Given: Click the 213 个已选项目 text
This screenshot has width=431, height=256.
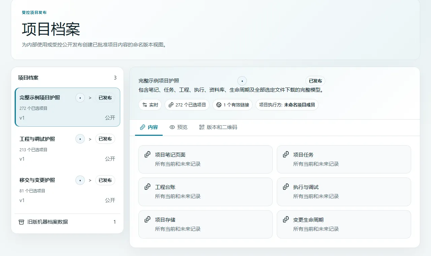Looking at the screenshot, I should point(33,150).
